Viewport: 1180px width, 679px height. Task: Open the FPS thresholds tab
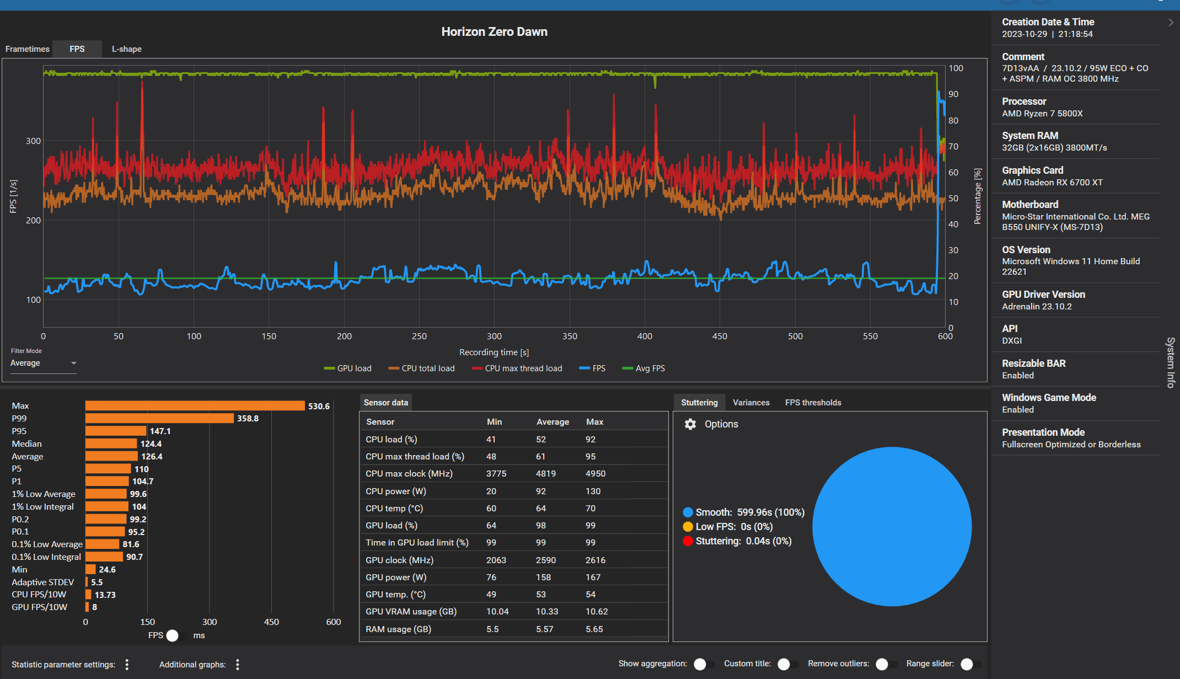[x=813, y=403]
